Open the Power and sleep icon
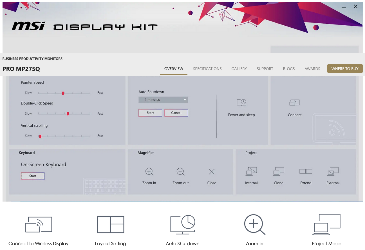Image resolution: width=365 pixels, height=250 pixels. tap(241, 102)
